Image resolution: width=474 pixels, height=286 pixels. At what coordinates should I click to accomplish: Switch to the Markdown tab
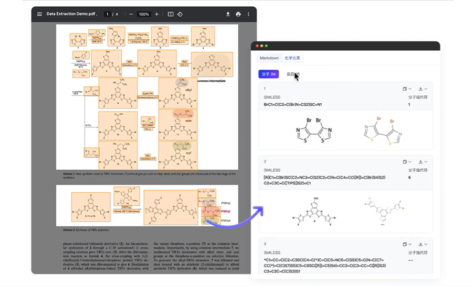(x=269, y=58)
